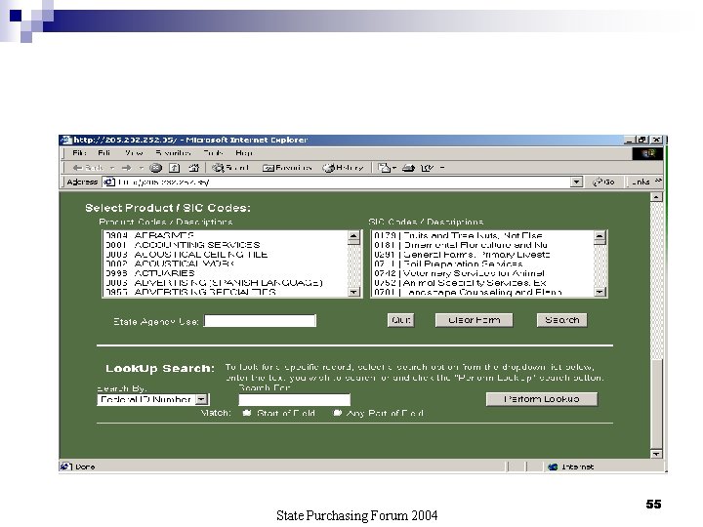703x527 pixels.
Task: Click Product Codes list scroll up arrow
Action: (x=353, y=236)
